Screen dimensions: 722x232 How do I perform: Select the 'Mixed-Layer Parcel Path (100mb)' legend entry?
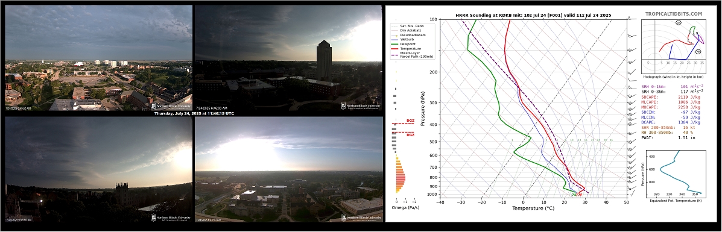pyautogui.click(x=412, y=55)
